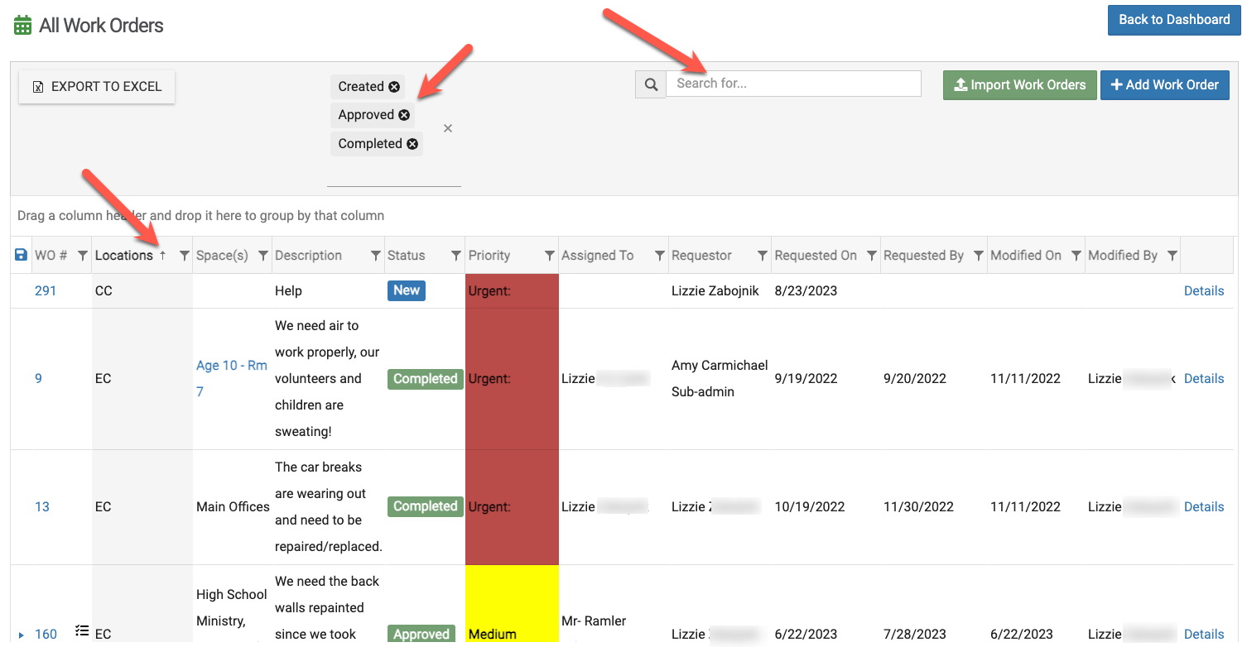This screenshot has width=1247, height=647.
Task: Click the Status column filter icon
Action: coord(455,256)
